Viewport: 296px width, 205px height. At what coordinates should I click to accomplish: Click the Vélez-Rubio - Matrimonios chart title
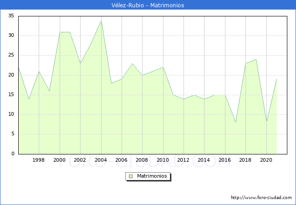(x=148, y=5)
